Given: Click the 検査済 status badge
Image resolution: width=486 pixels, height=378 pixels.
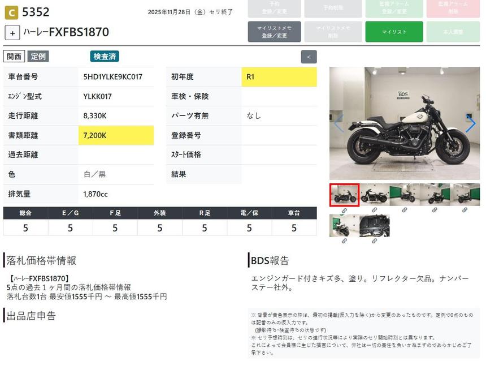Looking at the screenshot, I should [105, 57].
